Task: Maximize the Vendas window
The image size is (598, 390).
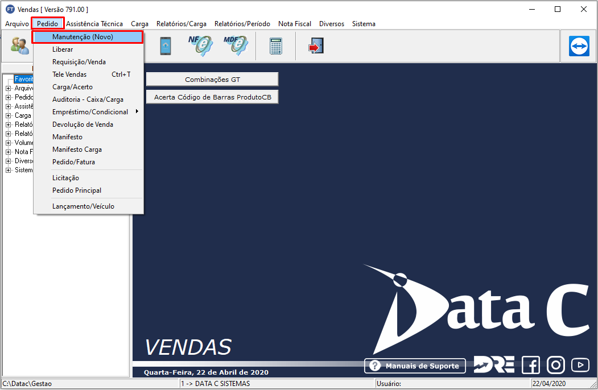Action: (558, 9)
